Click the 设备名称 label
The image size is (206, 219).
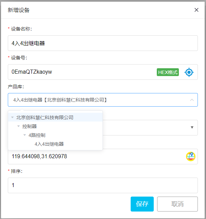pyautogui.click(x=21, y=29)
